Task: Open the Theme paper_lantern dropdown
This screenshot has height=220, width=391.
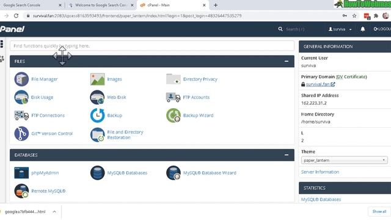Action: (x=345, y=160)
